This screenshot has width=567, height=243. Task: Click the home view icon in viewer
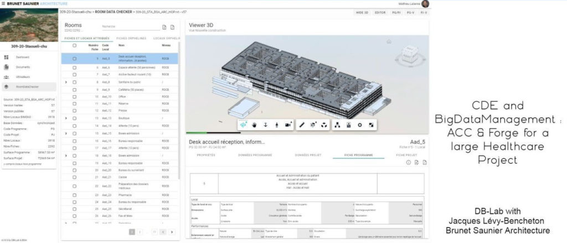389,42
